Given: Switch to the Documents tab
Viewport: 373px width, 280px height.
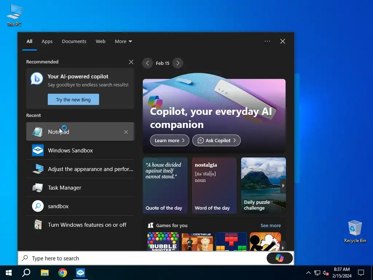Looking at the screenshot, I should [74, 41].
